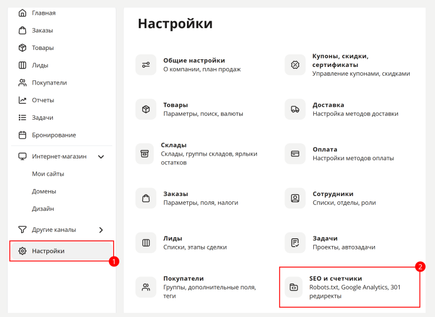The width and height of the screenshot is (435, 317).
Task: Click 'Управление купонами, скидками' description
Action: coord(361,74)
